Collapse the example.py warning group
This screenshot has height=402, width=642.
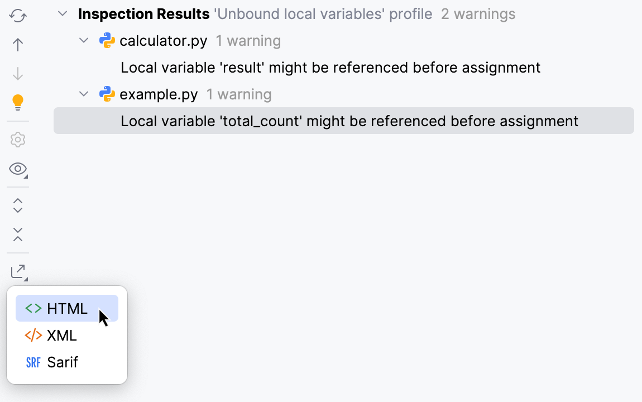point(83,94)
